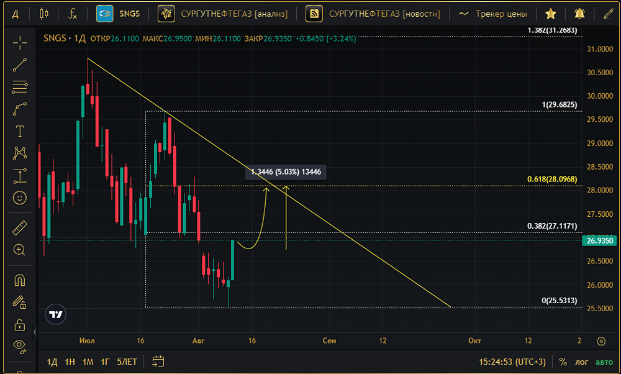Click the measurement label 1.3446 (5.03%)

pos(286,172)
